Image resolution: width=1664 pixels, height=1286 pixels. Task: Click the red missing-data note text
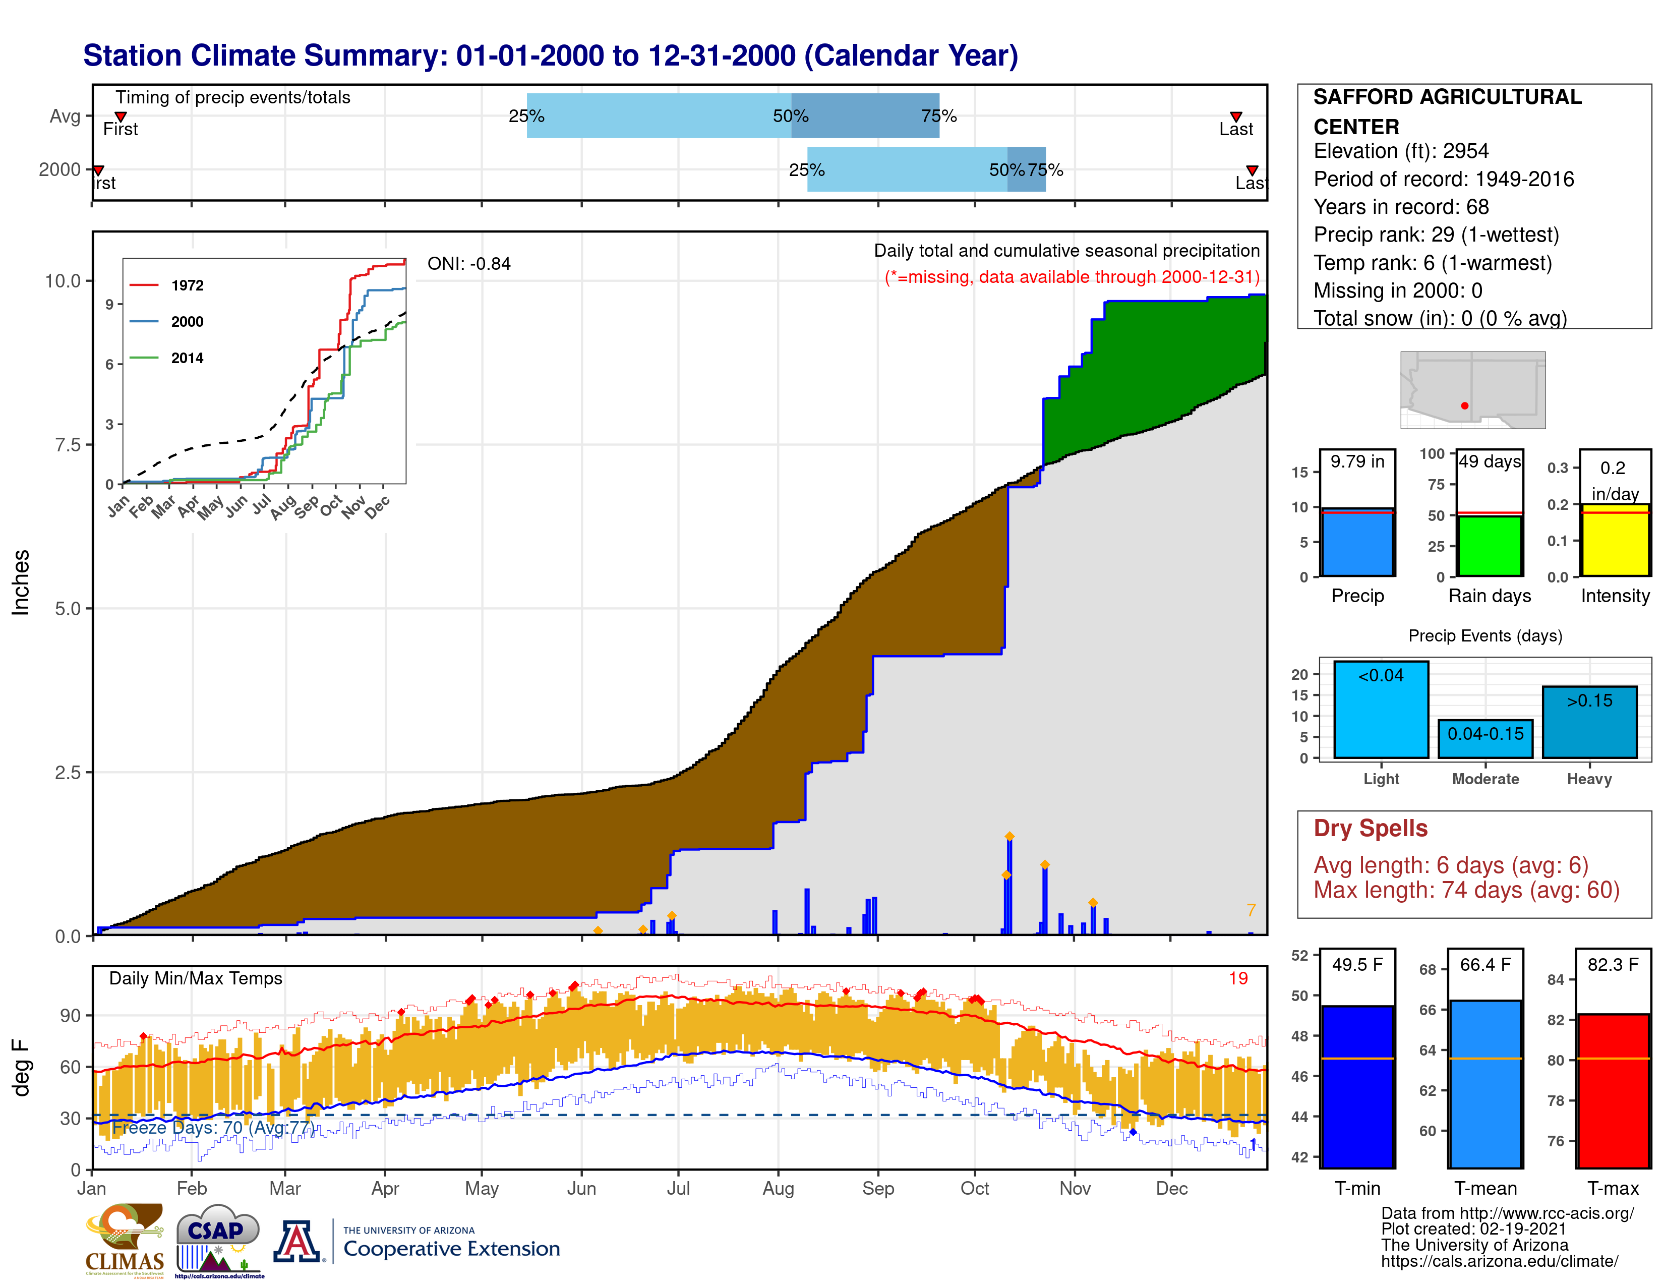point(1072,277)
